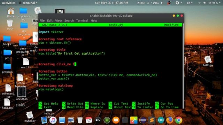Image resolution: width=223 pixels, height=125 pixels.
Task: Expand the Terminal app menu in top bar
Action: [28, 3]
